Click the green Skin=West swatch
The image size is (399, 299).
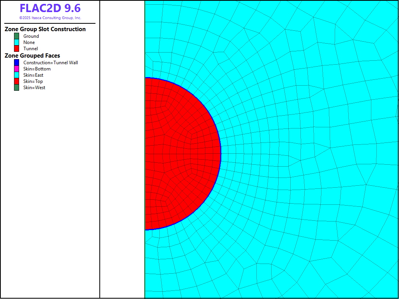pos(17,88)
